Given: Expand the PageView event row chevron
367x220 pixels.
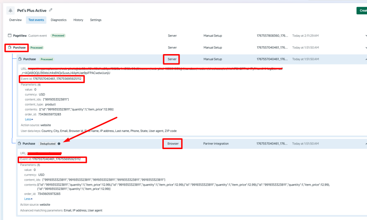Looking at the screenshot, I should pyautogui.click(x=365, y=36).
